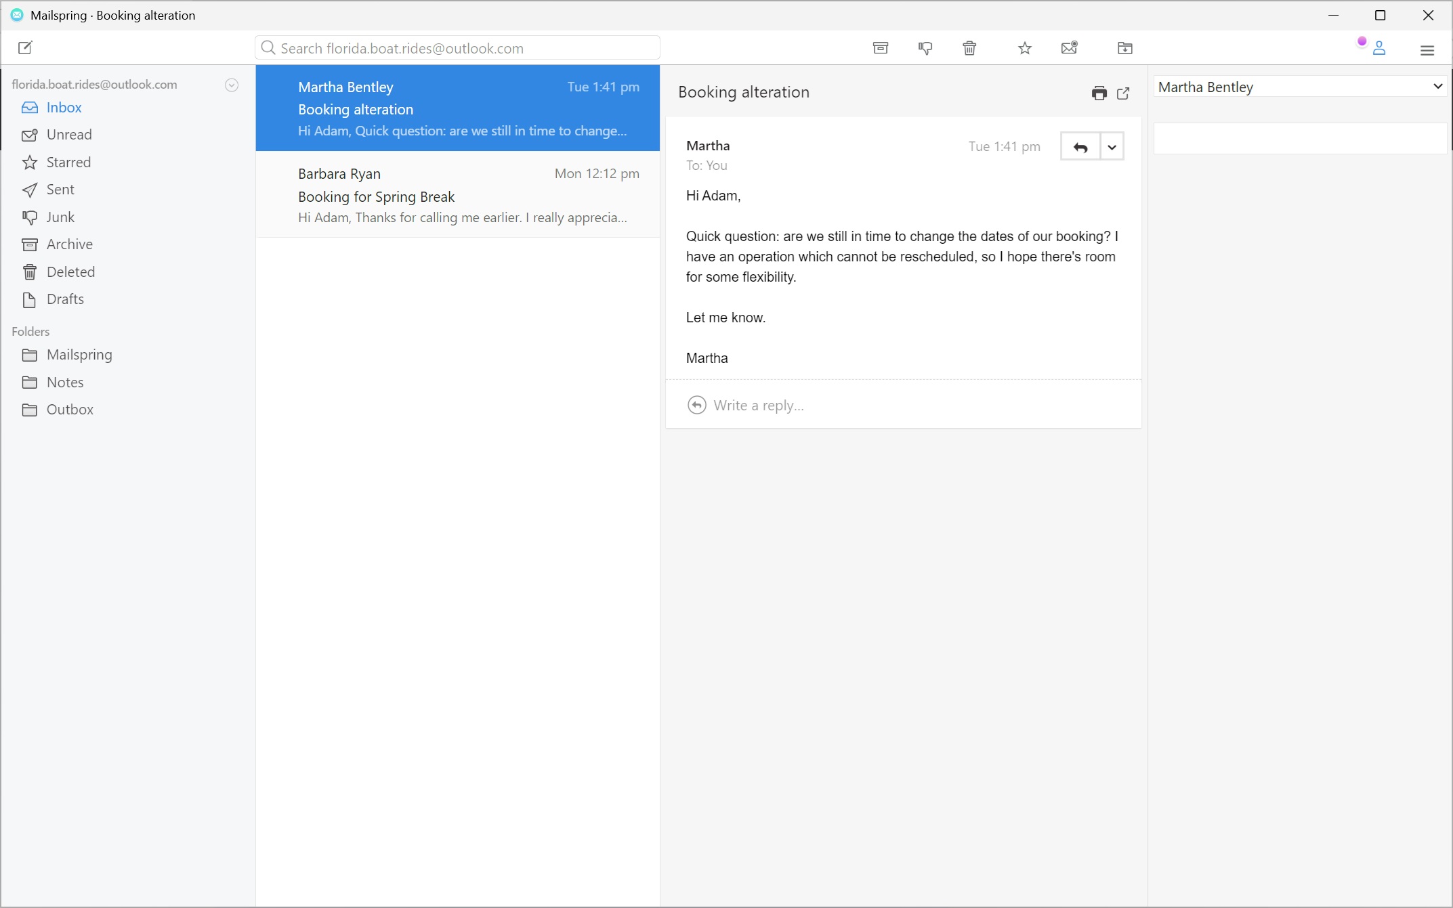The width and height of the screenshot is (1453, 908).
Task: Open the main hamburger menu
Action: coord(1427,50)
